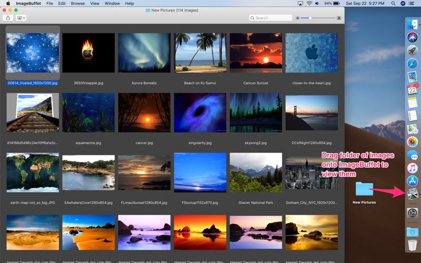Image resolution: width=421 pixels, height=263 pixels.
Task: Select the 00614_frosted_1600x1200.jpg thumbnail
Action: coord(33,53)
